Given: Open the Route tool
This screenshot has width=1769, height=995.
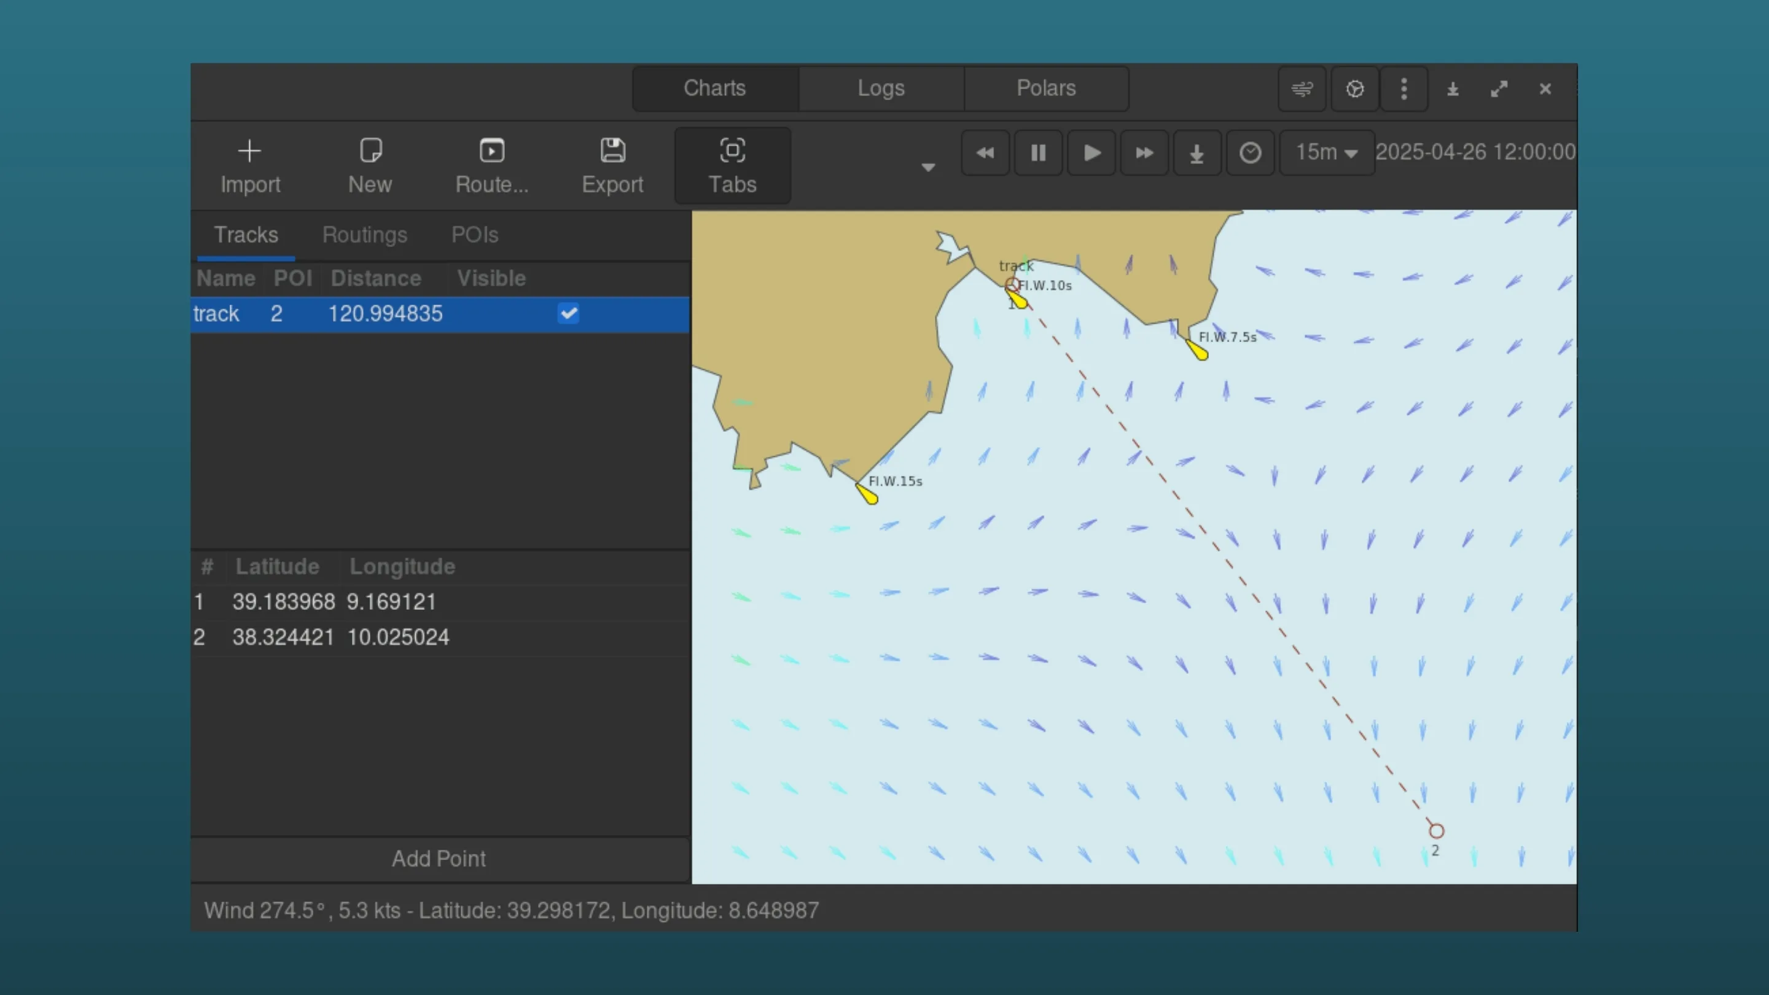Looking at the screenshot, I should pyautogui.click(x=491, y=165).
